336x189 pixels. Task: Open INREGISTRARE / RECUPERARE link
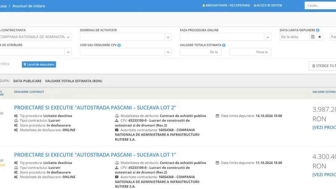228,5
